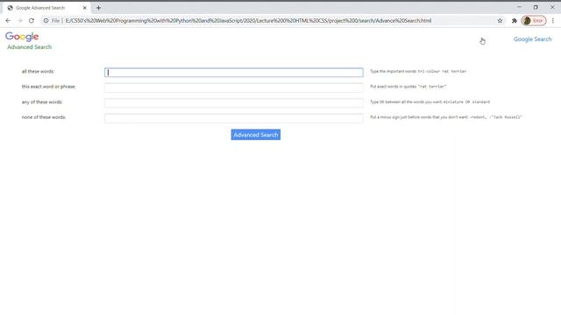This screenshot has height=315, width=561.
Task: Reload the page using the refresh icon
Action: pyautogui.click(x=32, y=21)
